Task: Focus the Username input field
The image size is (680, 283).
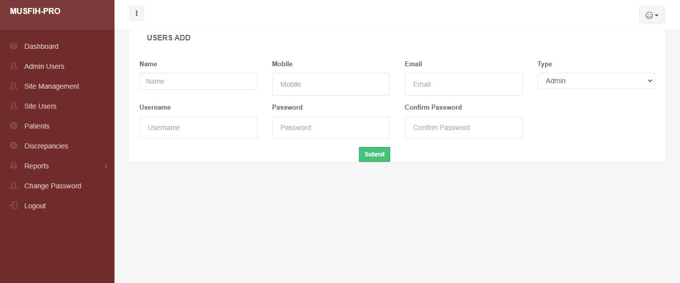Action: tap(198, 128)
